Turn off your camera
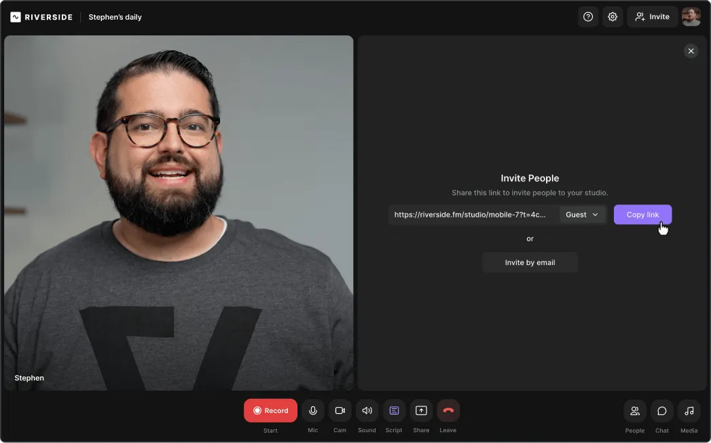The width and height of the screenshot is (711, 443). 340,410
